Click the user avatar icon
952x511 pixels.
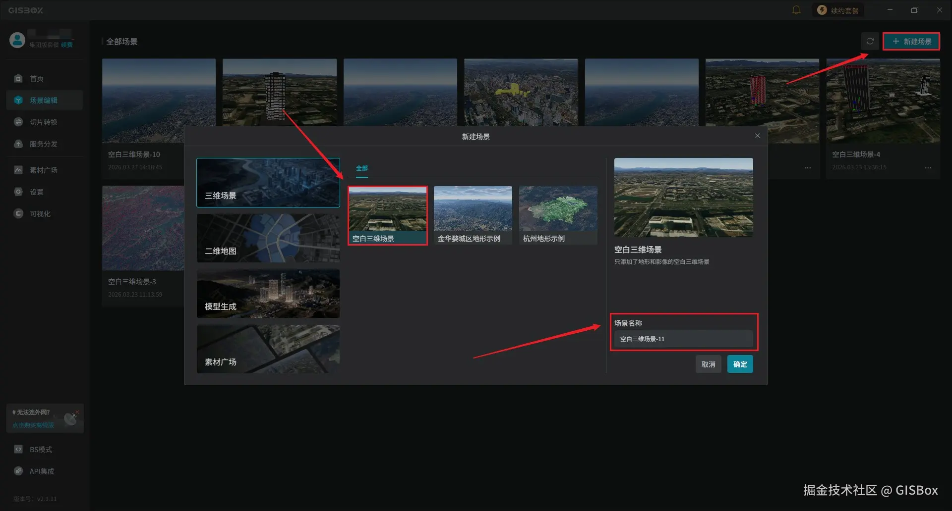tap(17, 40)
